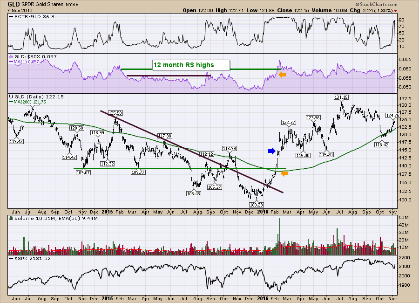
Task: Select the 'SPDR Gold Shares NYSE' heading
Action: click(x=50, y=5)
